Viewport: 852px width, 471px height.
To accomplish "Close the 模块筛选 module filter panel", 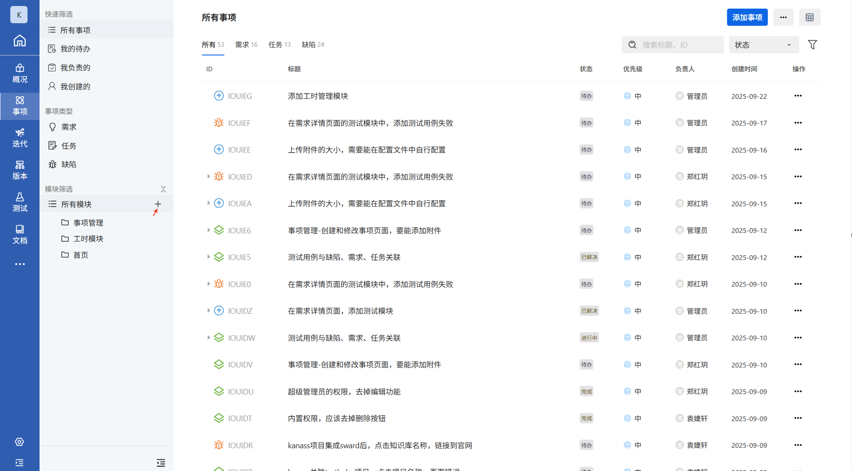I will [x=163, y=189].
